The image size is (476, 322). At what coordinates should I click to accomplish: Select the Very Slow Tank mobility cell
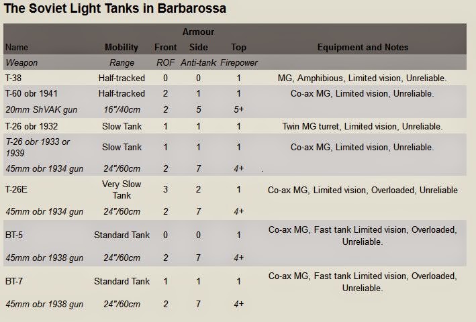coord(122,189)
